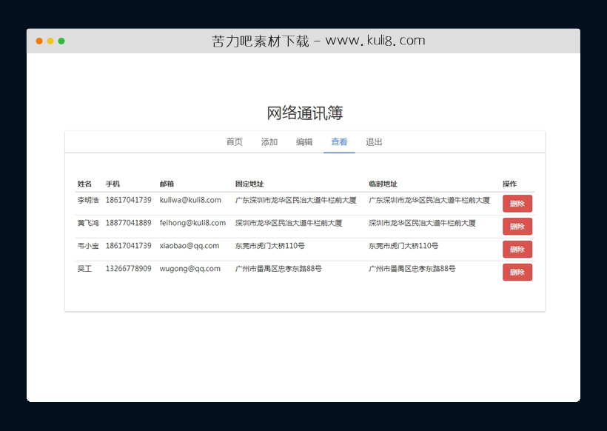Click the 临时地址 column header
The width and height of the screenshot is (607, 431).
pos(382,184)
